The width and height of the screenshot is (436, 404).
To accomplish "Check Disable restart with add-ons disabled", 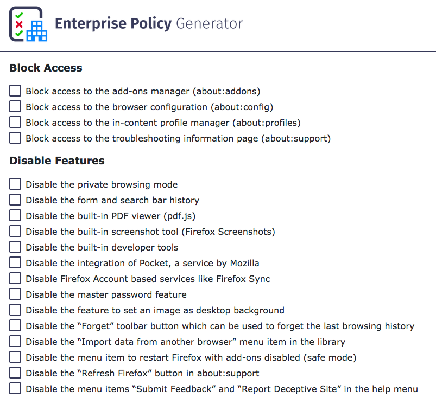I will tap(15, 357).
